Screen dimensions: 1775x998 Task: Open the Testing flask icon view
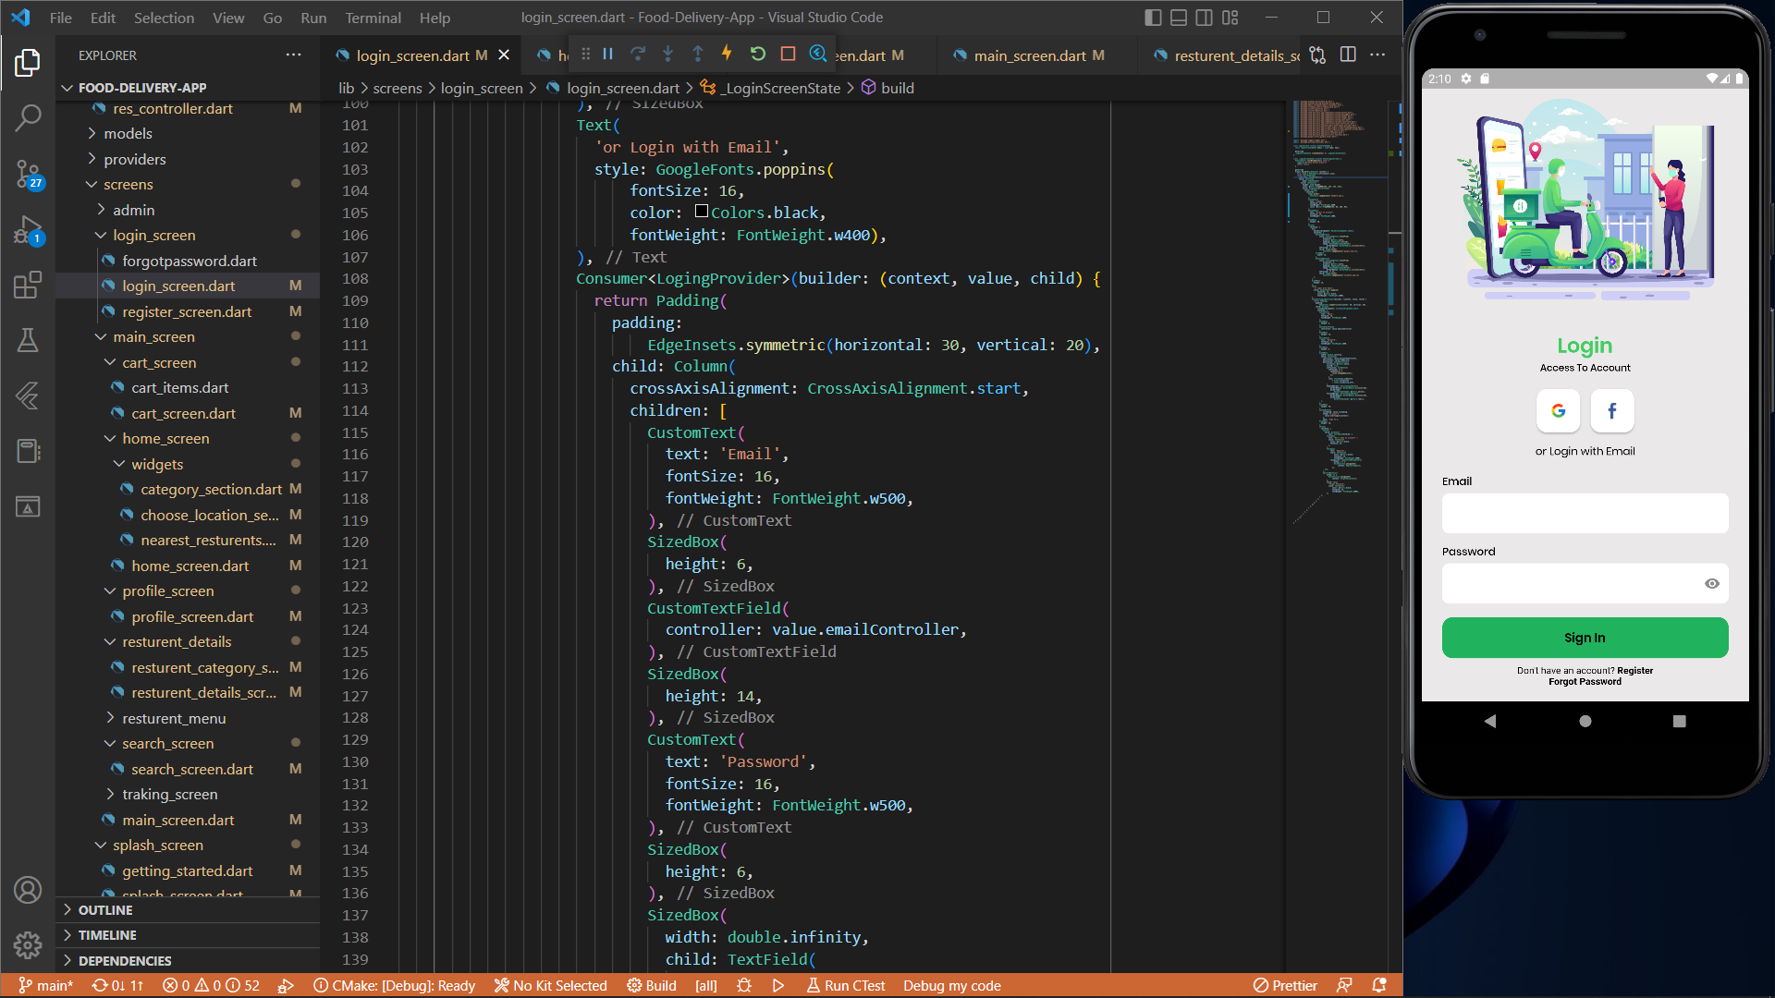(x=28, y=340)
